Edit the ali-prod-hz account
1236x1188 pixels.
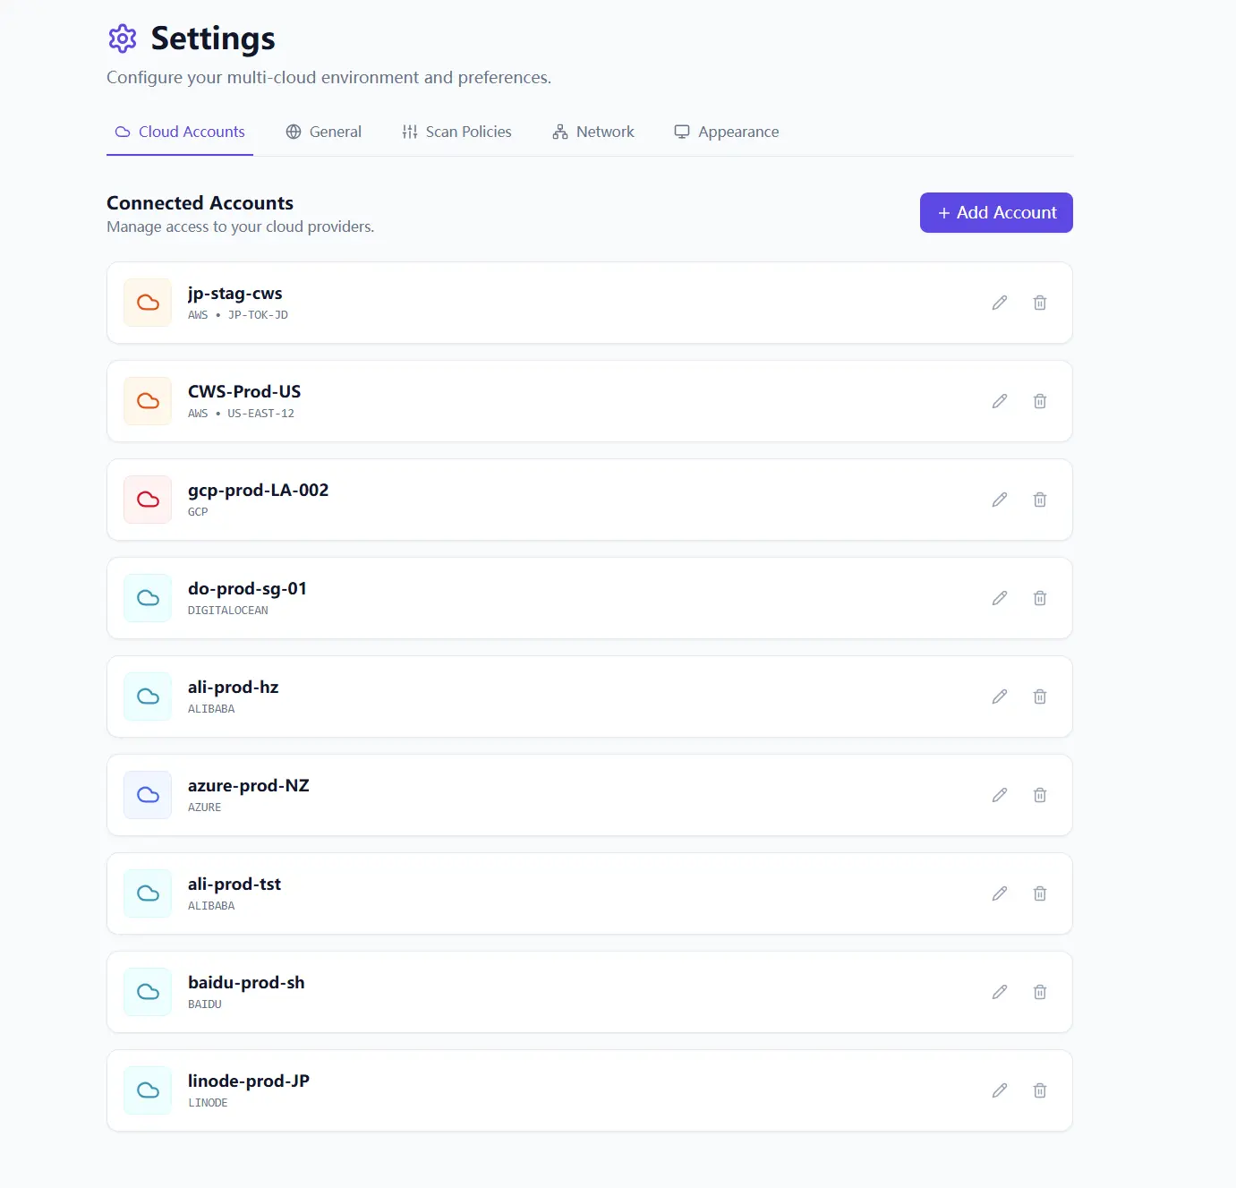(x=1000, y=697)
